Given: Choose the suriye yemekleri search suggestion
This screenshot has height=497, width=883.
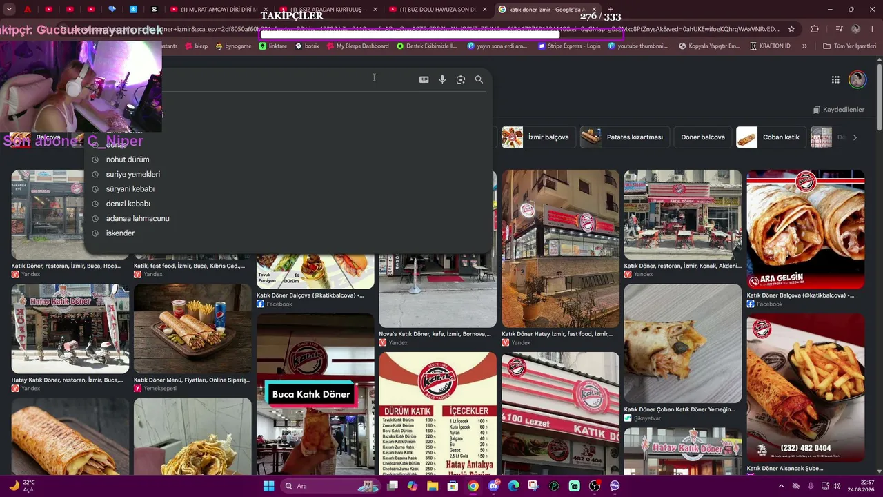Looking at the screenshot, I should point(133,174).
